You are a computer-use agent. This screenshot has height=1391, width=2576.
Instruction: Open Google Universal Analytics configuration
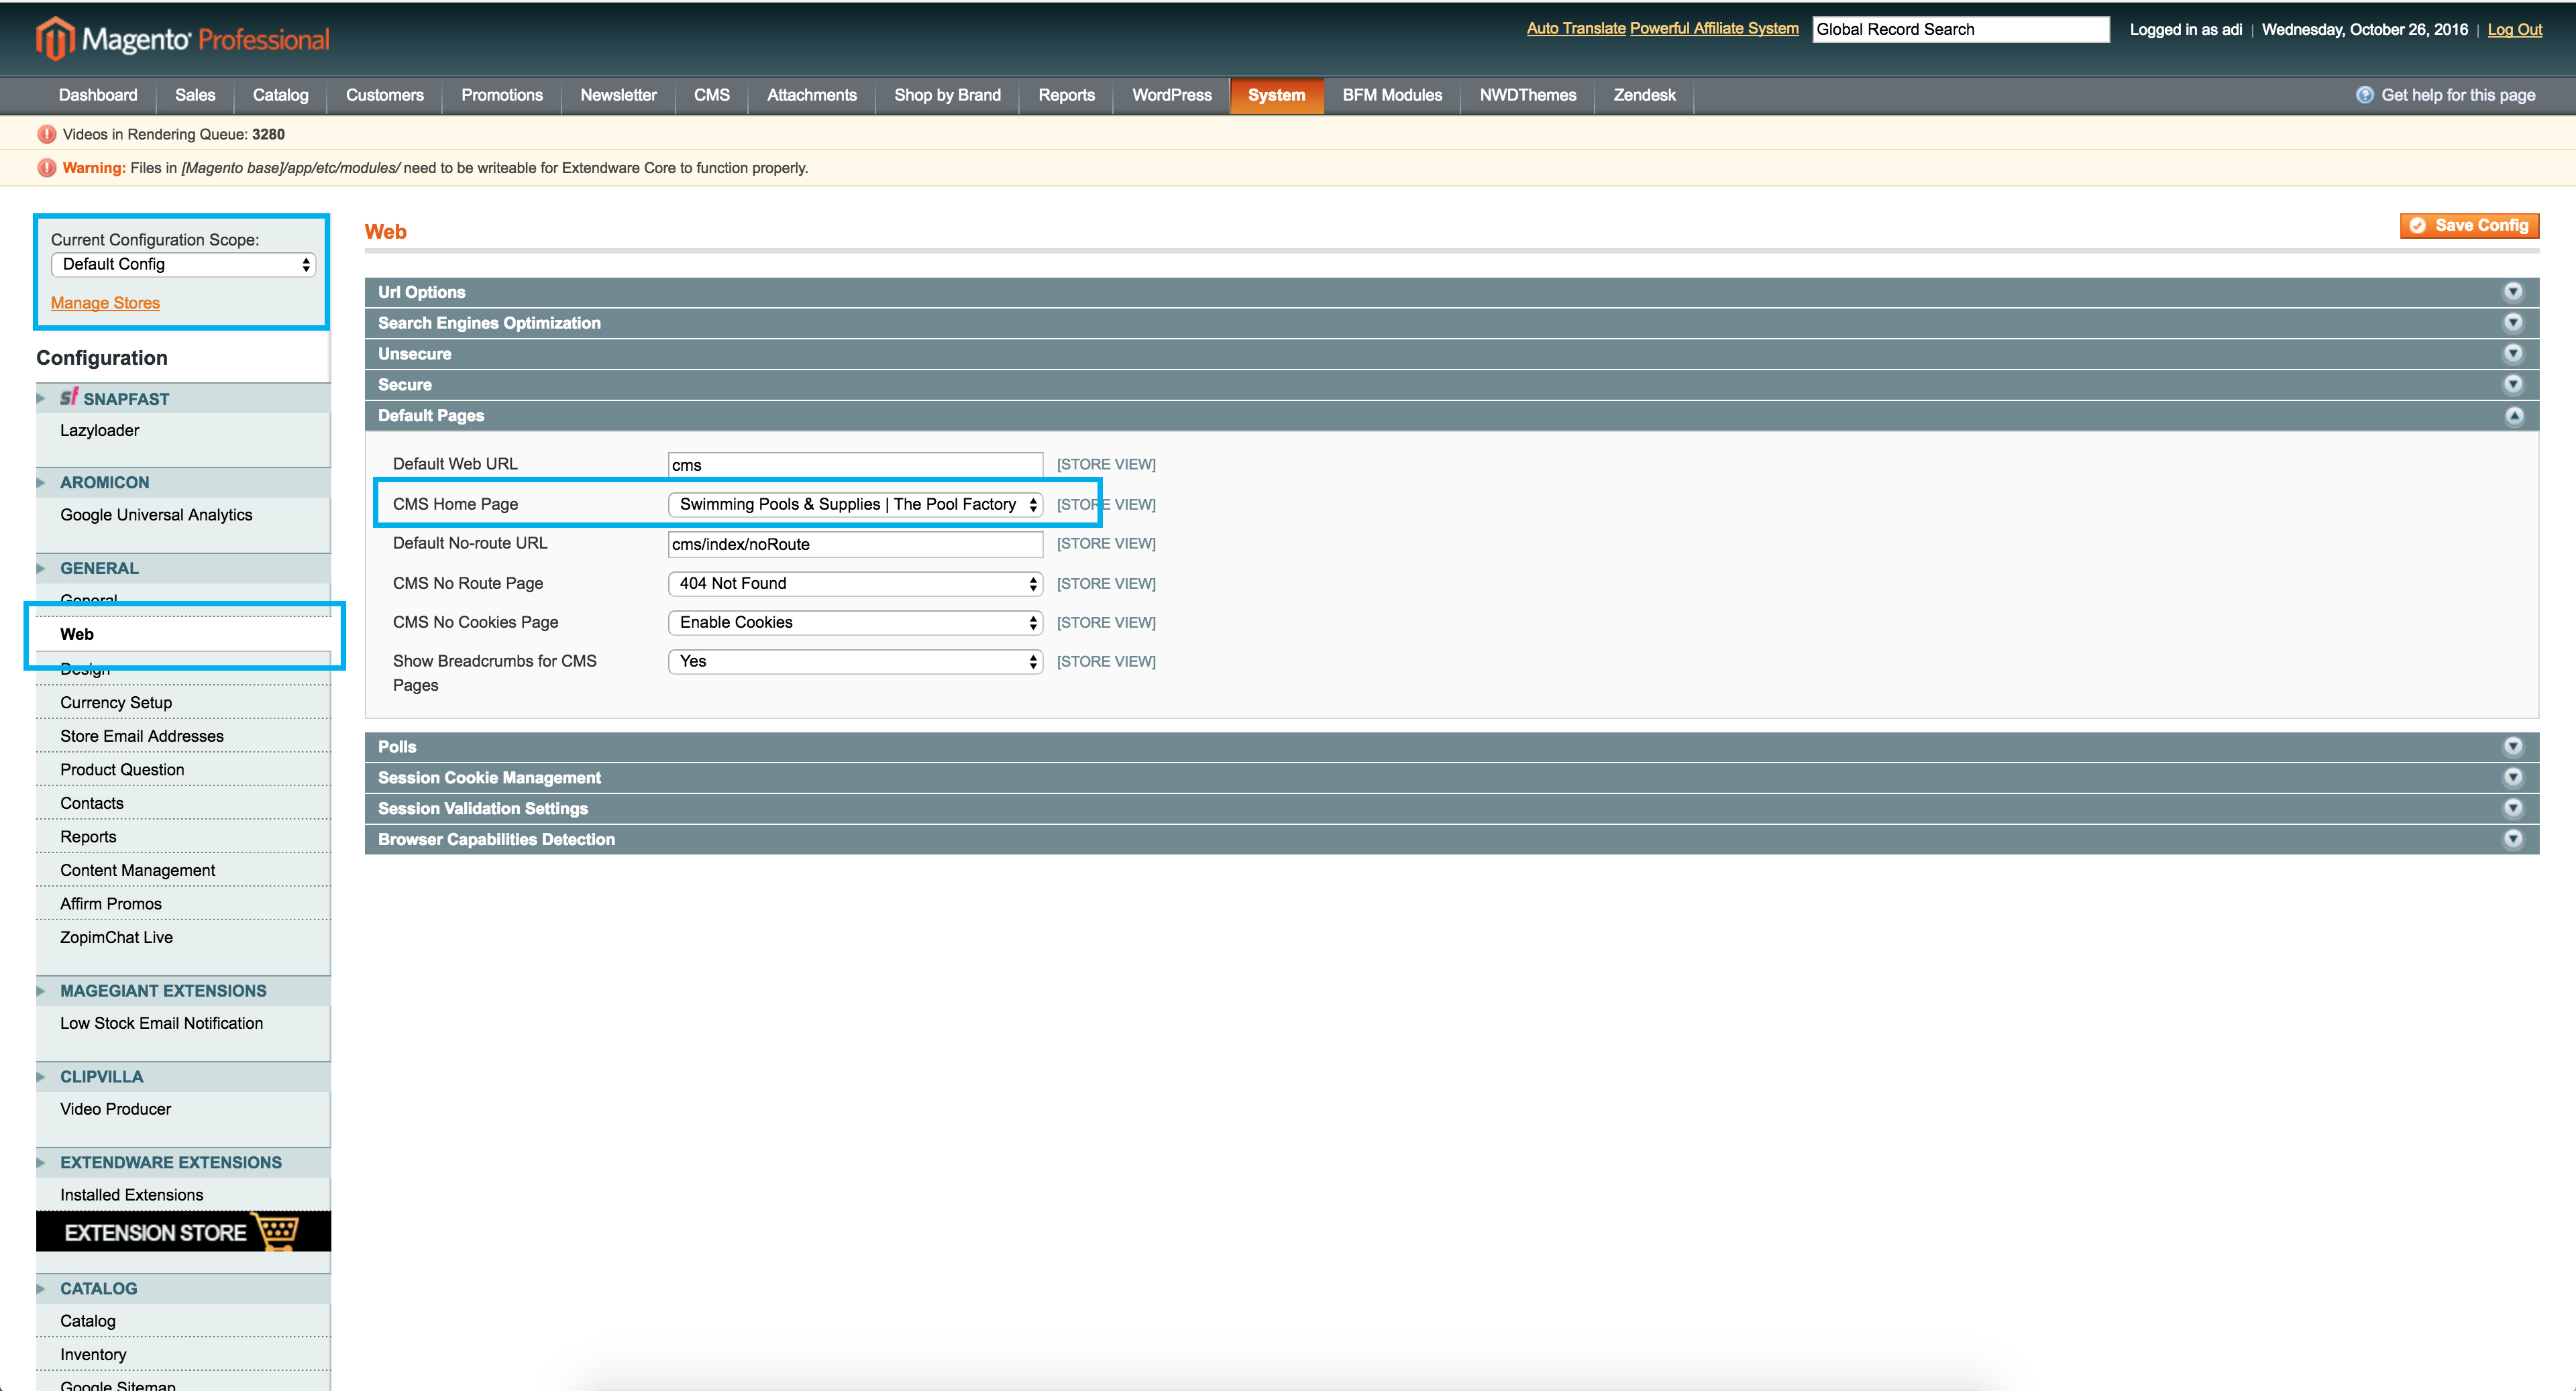click(x=156, y=515)
